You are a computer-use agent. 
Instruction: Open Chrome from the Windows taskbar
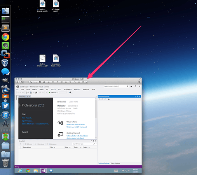click(x=28, y=171)
